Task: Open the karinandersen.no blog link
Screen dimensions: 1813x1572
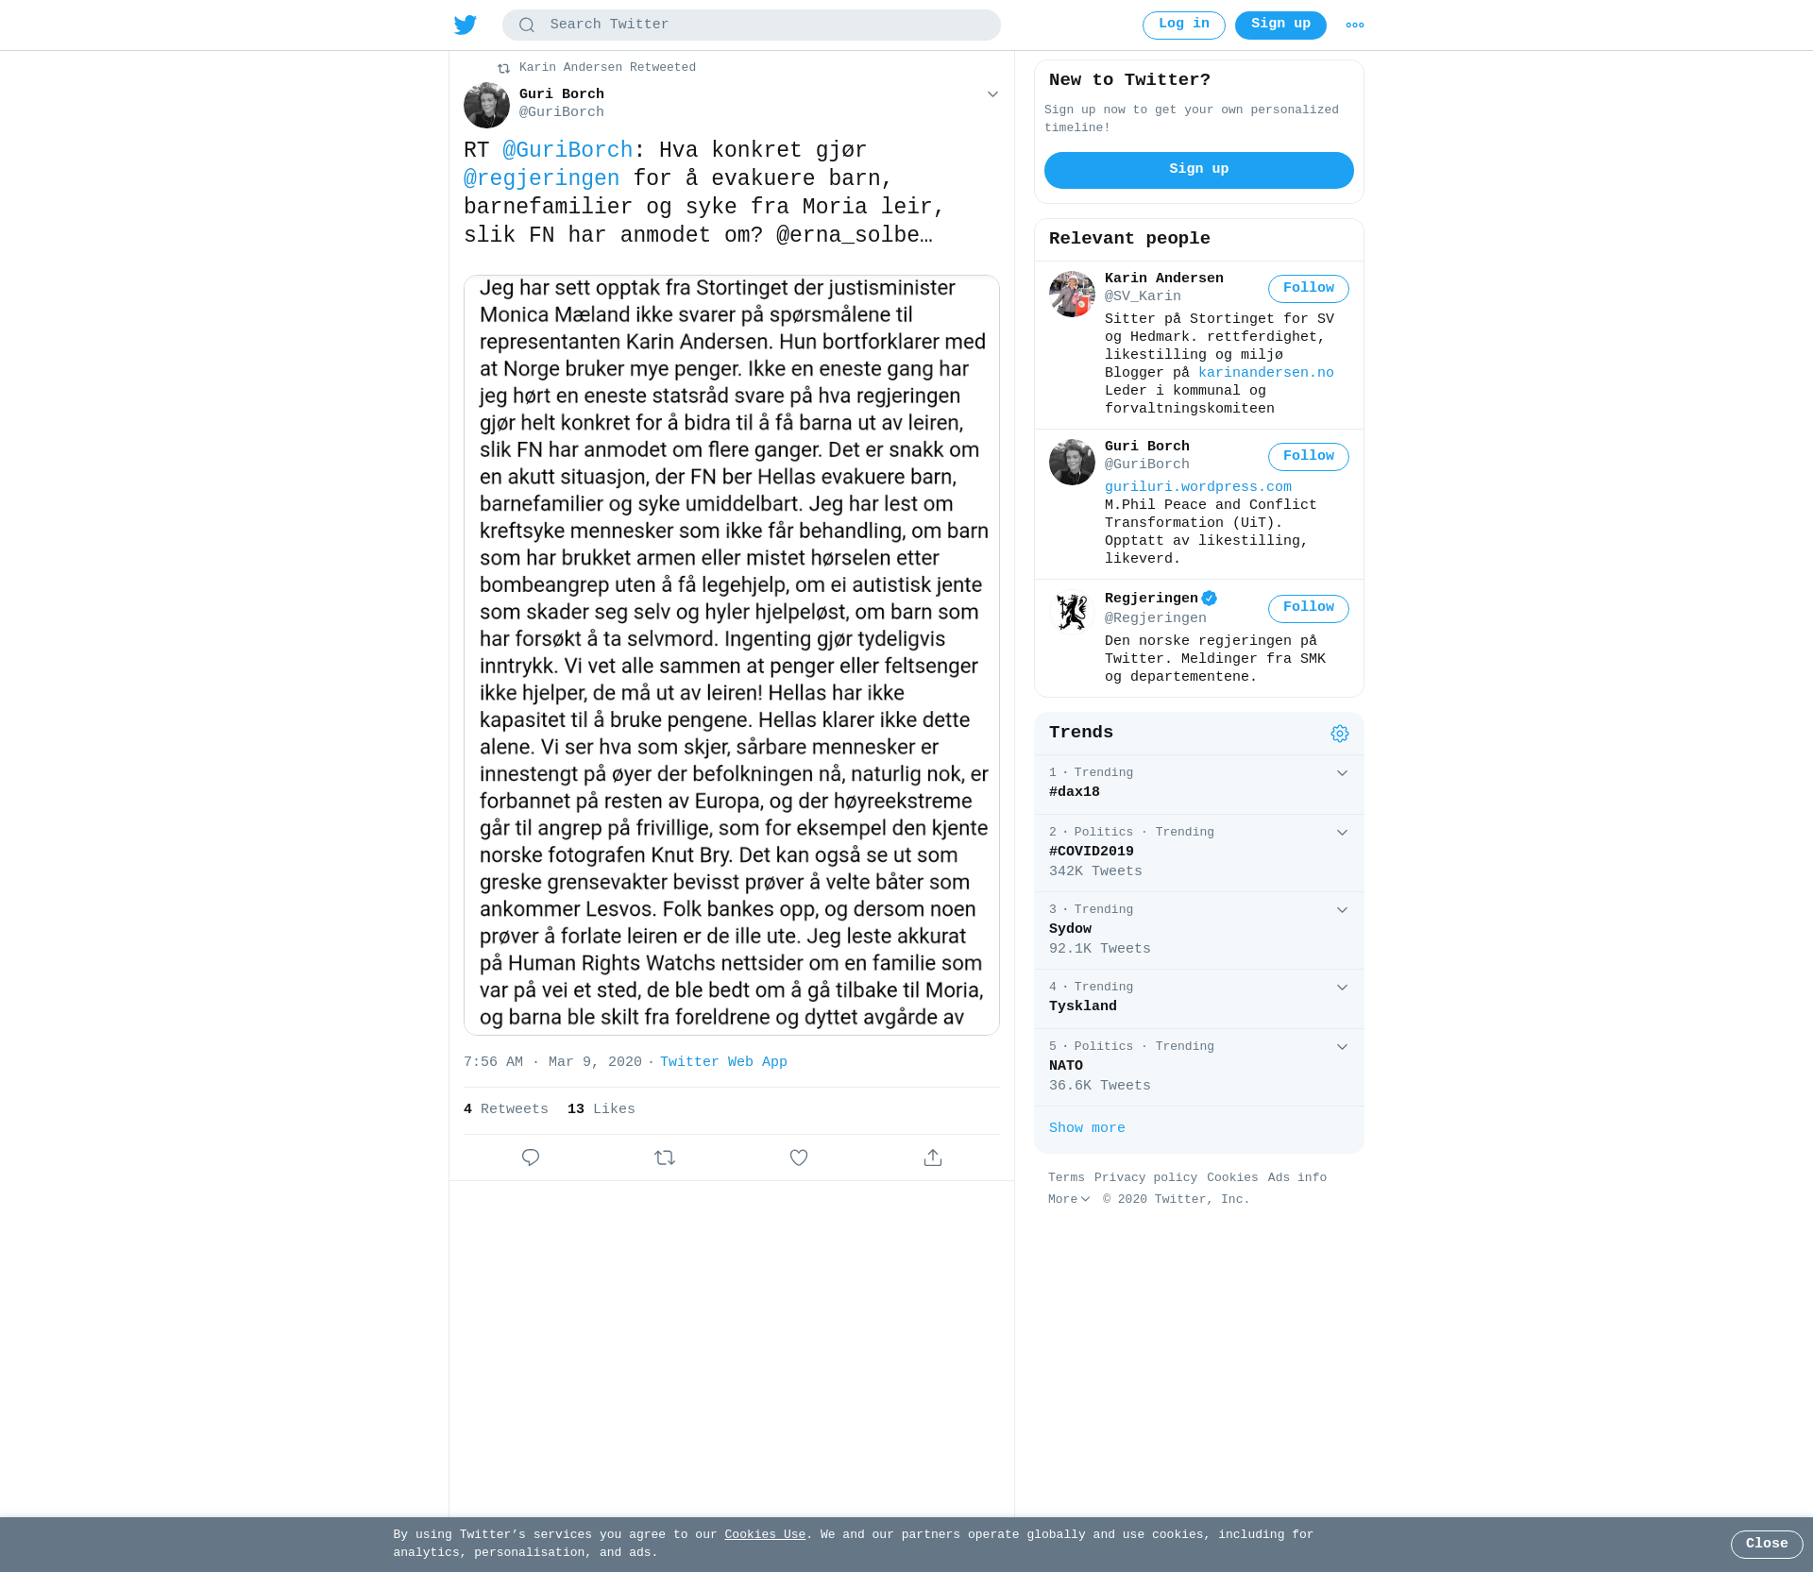Action: point(1265,373)
